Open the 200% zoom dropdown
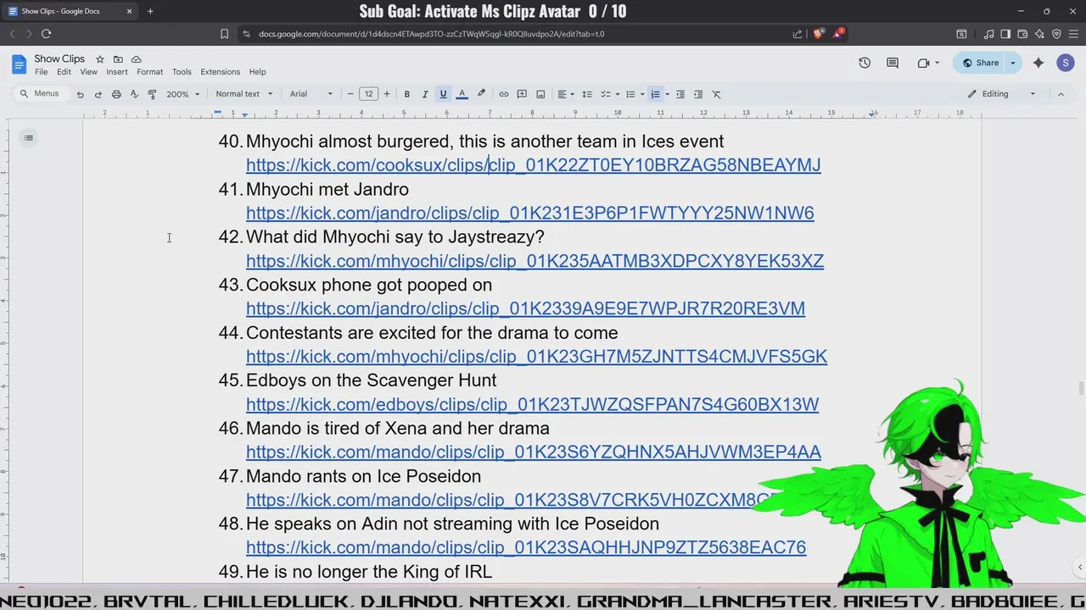The image size is (1086, 610). (x=182, y=94)
